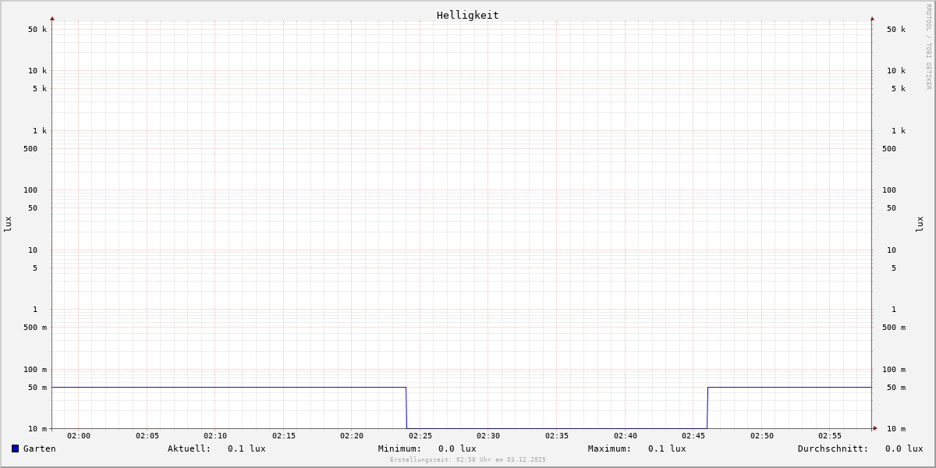Click the '02:55' time axis label

(x=830, y=436)
